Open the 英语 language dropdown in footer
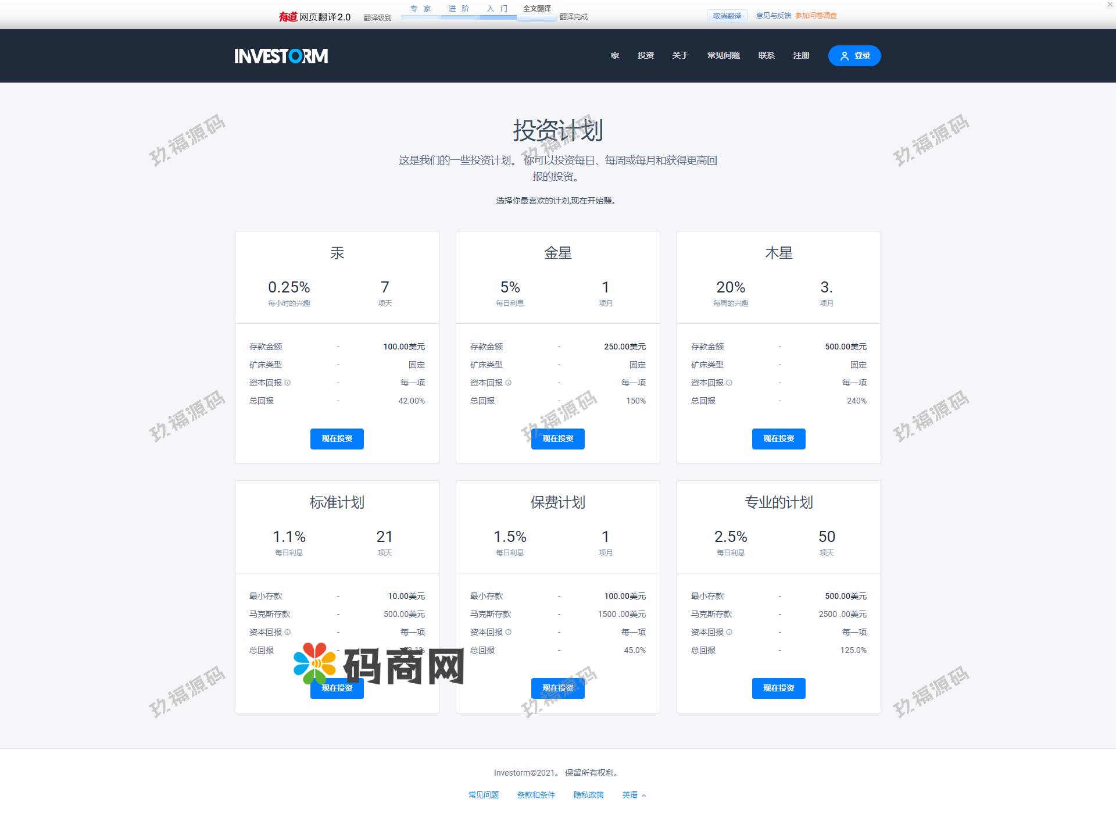Image resolution: width=1116 pixels, height=828 pixels. coord(634,795)
